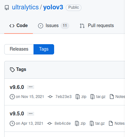The height and width of the screenshot is (137, 125).
Task: Open the Pull requests tab
Action: (x=97, y=25)
